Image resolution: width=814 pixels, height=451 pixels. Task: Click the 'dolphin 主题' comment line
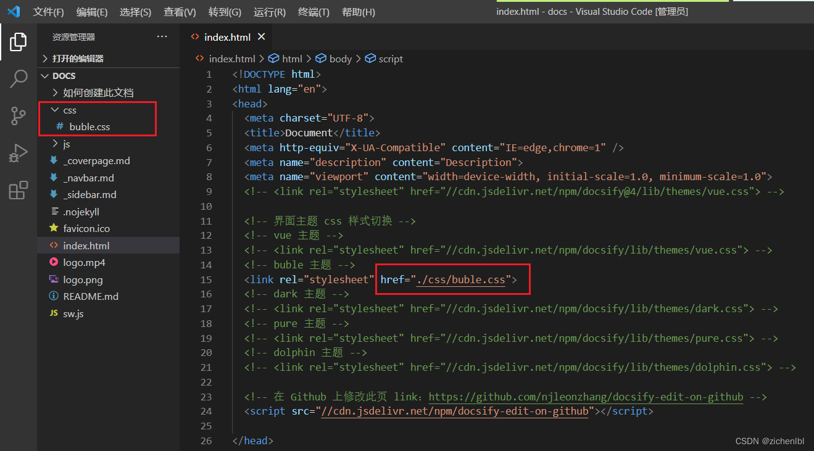pyautogui.click(x=305, y=352)
